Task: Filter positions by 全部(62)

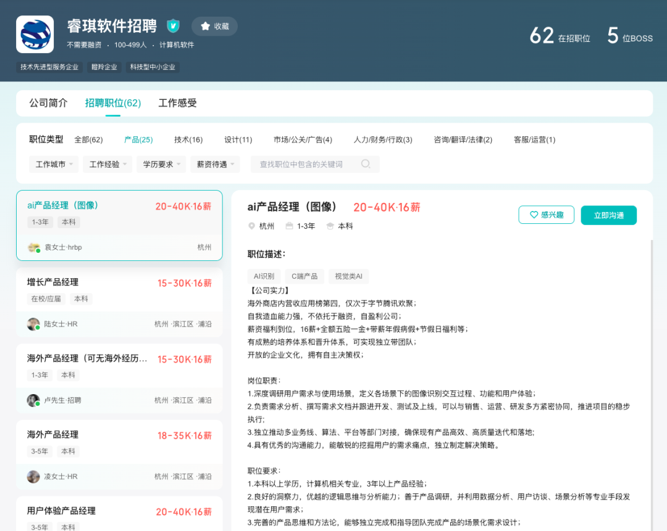Action: tap(88, 140)
